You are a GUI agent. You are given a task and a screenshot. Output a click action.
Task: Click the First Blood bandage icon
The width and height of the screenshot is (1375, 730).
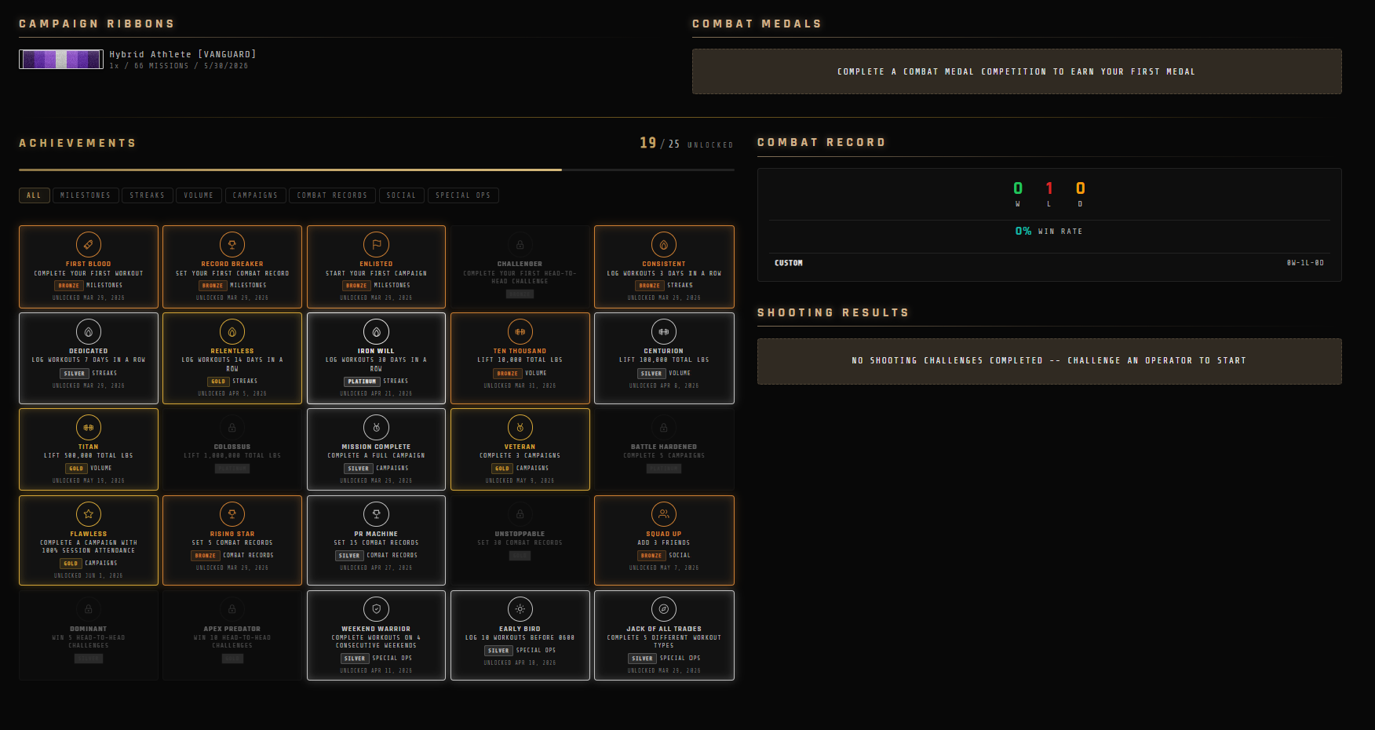[x=89, y=245]
